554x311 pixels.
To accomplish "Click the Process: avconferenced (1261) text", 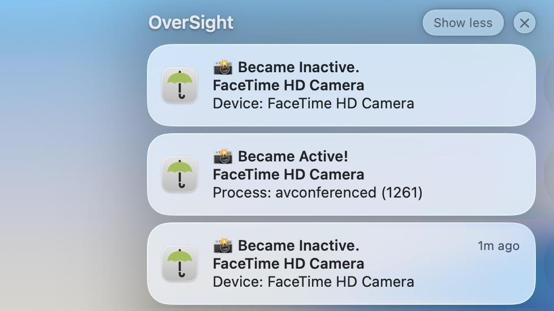I will [317, 192].
